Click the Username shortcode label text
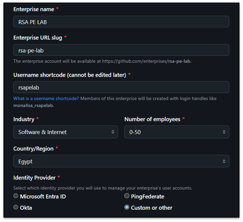 pyautogui.click(x=70, y=75)
